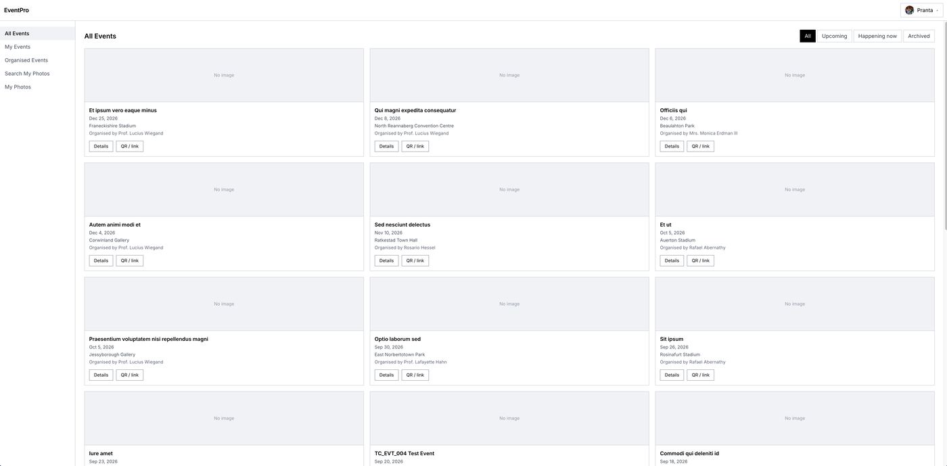Open Details for Et ut event
The width and height of the screenshot is (947, 466).
click(x=672, y=260)
